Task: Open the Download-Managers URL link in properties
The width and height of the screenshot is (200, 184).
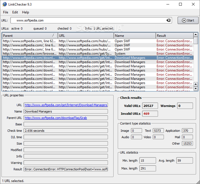Action: point(66,105)
